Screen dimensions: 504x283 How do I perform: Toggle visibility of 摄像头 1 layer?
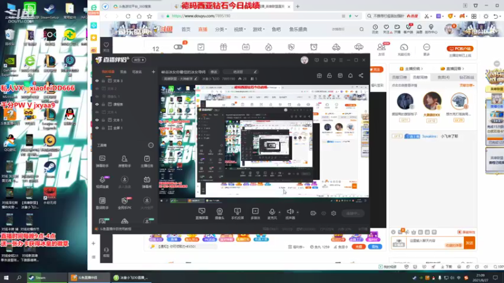97,96
